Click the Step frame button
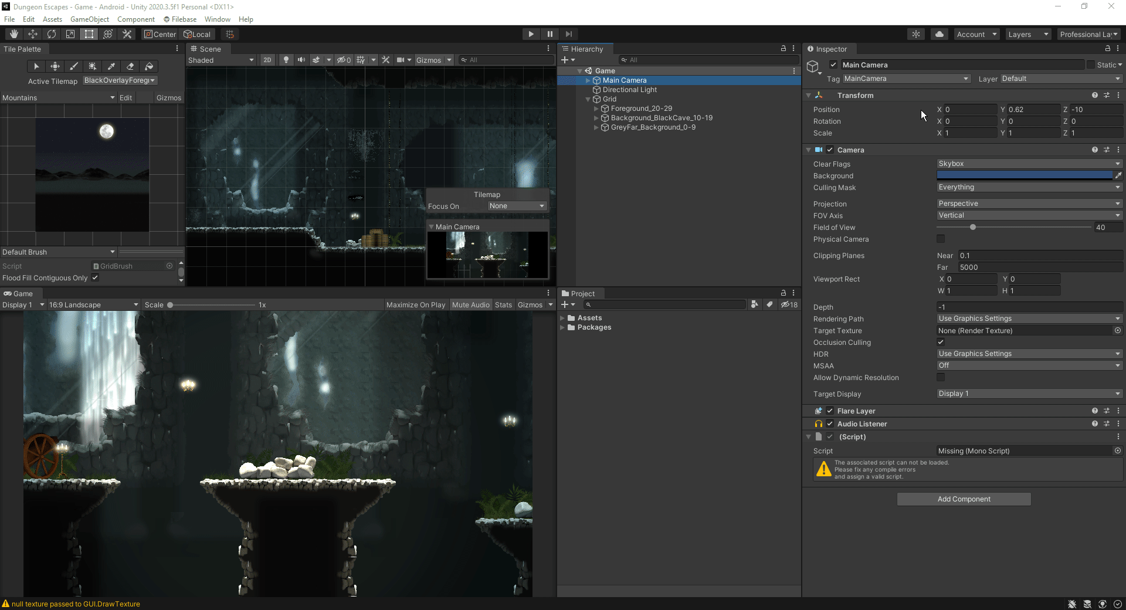 click(x=568, y=34)
